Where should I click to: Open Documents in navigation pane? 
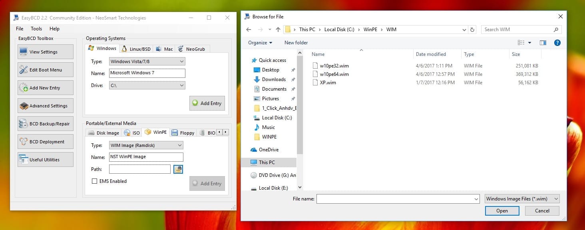[274, 89]
